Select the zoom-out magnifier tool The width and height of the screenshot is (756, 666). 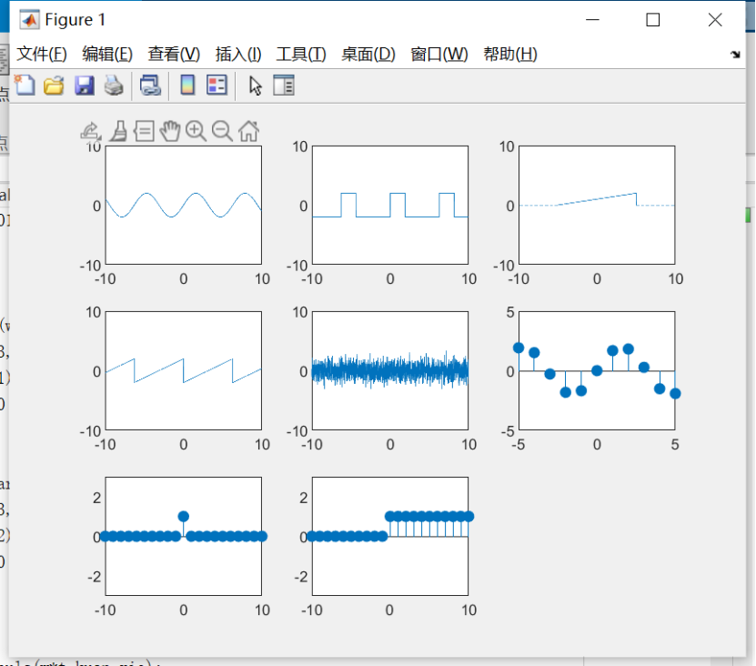click(222, 131)
